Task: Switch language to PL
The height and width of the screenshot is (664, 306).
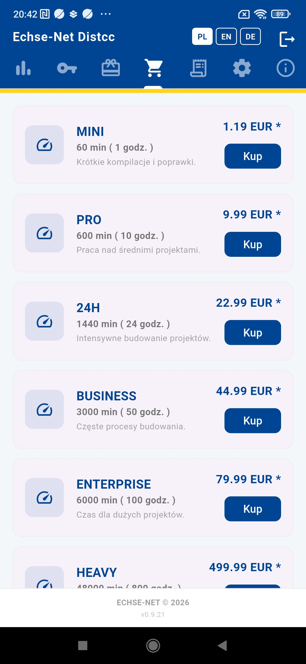Action: pyautogui.click(x=202, y=37)
